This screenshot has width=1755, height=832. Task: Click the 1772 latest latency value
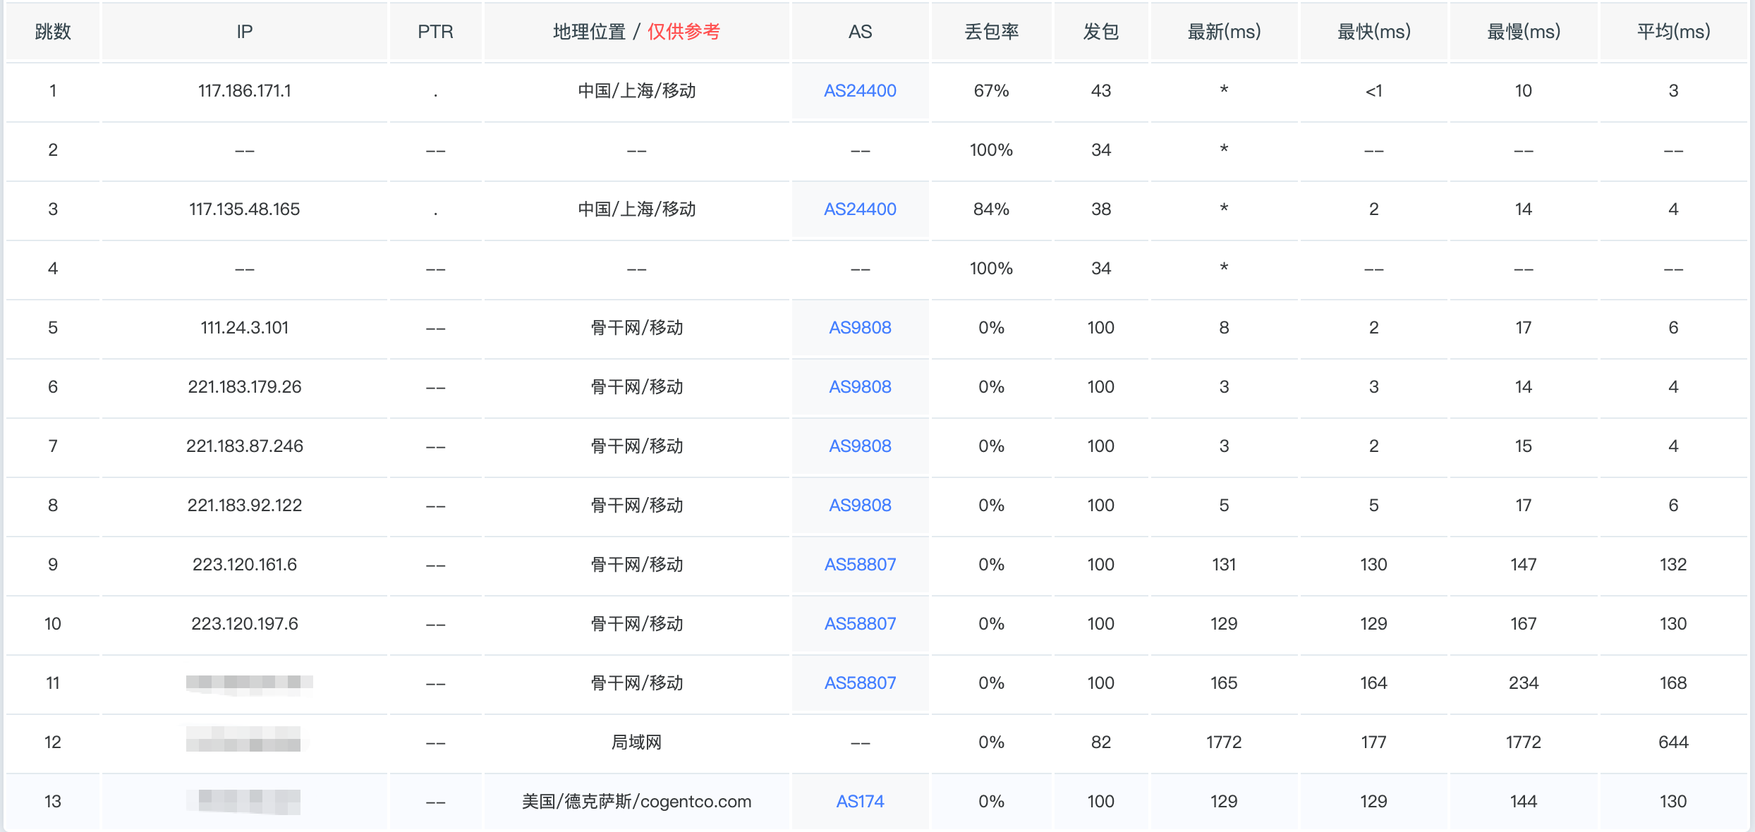pos(1224,742)
